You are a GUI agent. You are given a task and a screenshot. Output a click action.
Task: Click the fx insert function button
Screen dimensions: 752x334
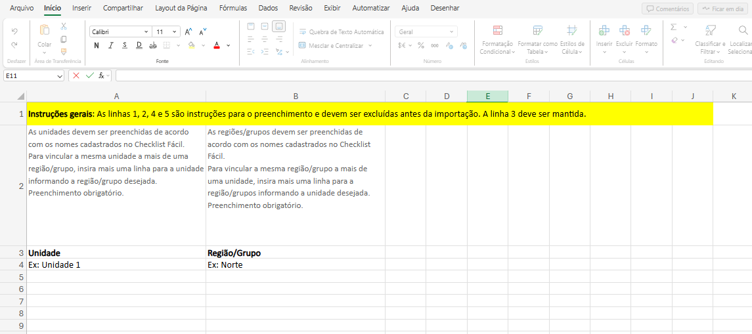[102, 75]
